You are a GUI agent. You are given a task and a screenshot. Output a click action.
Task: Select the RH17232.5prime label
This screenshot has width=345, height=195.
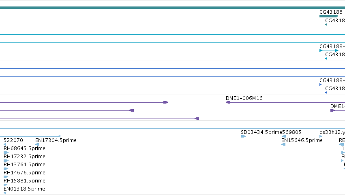pyautogui.click(x=24, y=157)
